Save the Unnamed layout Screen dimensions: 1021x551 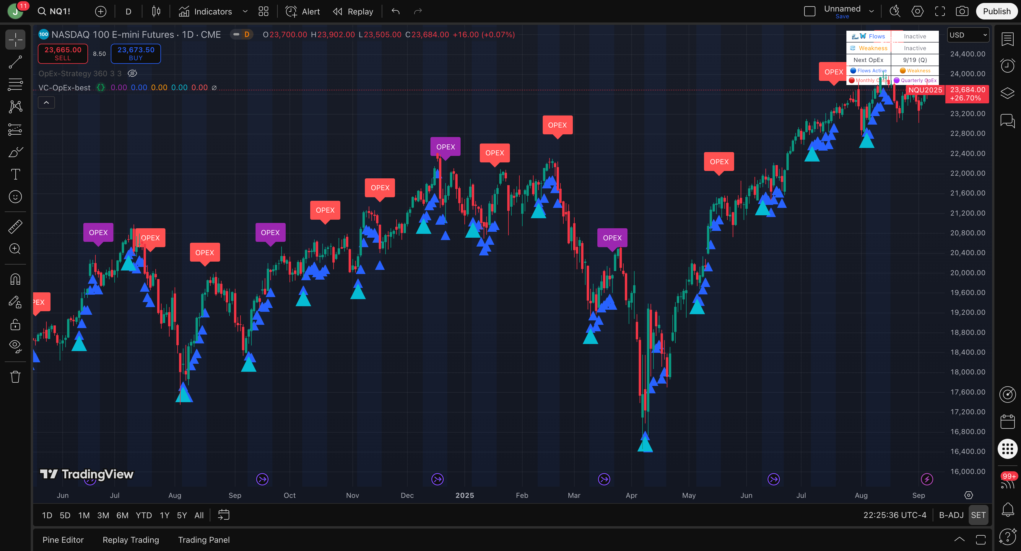coord(842,16)
